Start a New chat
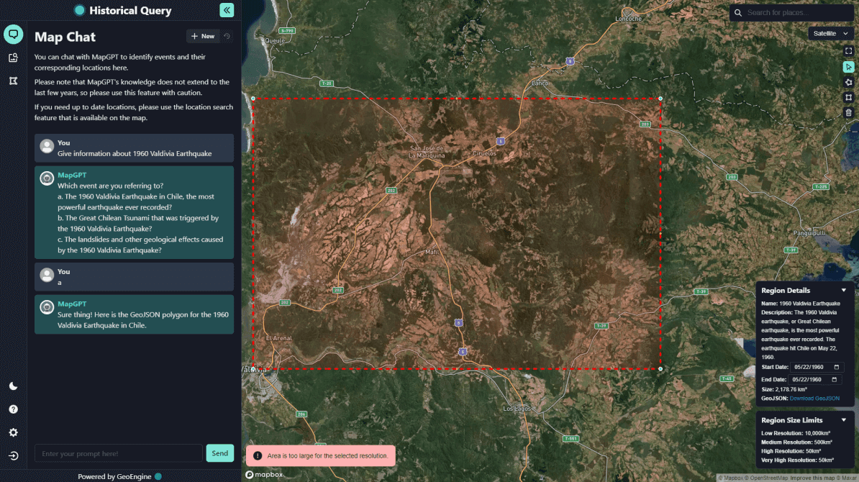The height and width of the screenshot is (482, 859). pyautogui.click(x=202, y=36)
